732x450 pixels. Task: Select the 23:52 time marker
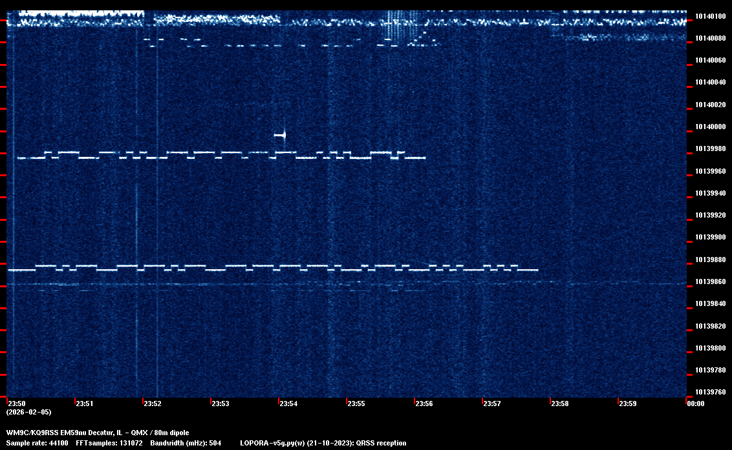point(153,404)
